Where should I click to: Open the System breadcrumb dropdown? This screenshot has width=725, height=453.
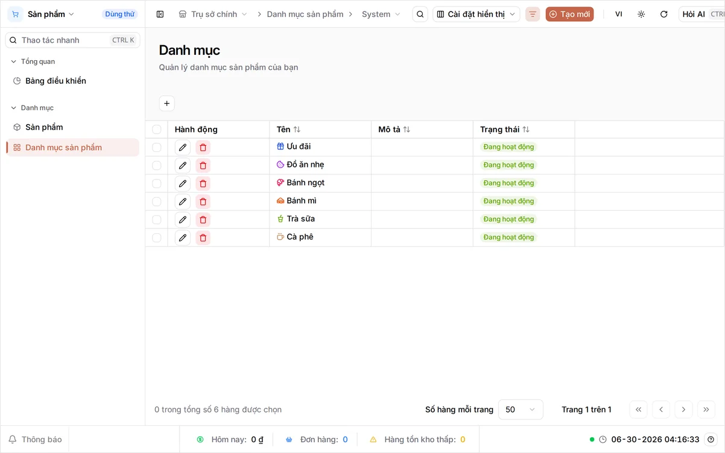point(381,14)
